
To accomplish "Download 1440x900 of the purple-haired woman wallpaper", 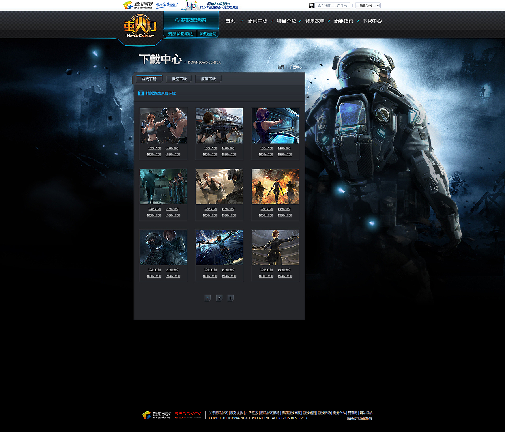I will click(x=284, y=148).
